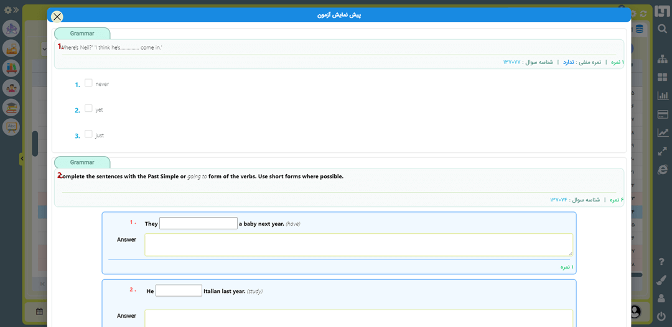Click question ID text '۱۳۷۰۷۷'

point(511,62)
